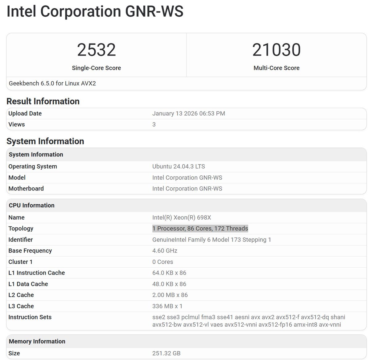Click the Result Information section header
This screenshot has width=370, height=360.
pyautogui.click(x=43, y=101)
